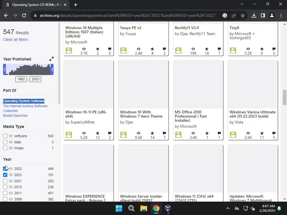Expand the Year Published histogram
This screenshot has height=215, width=287.
click(x=52, y=59)
